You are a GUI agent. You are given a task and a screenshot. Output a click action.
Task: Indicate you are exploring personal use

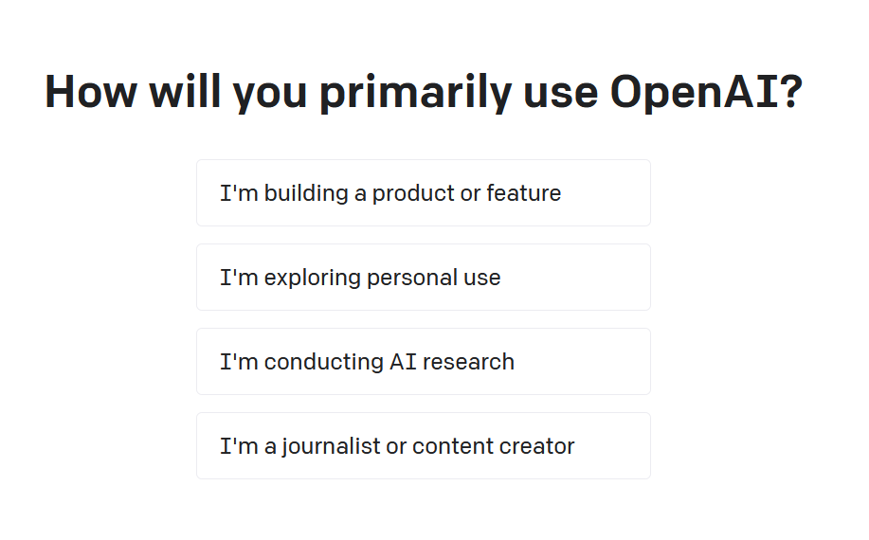click(x=424, y=277)
